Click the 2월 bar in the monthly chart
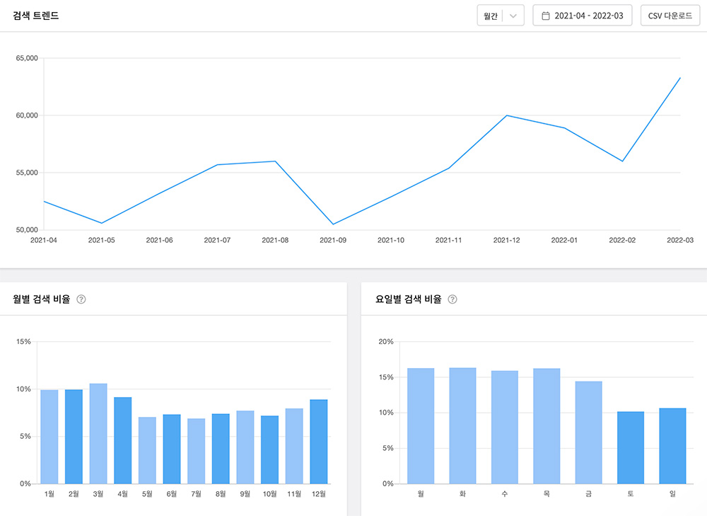Screen dimensions: 707x516 [x=74, y=437]
